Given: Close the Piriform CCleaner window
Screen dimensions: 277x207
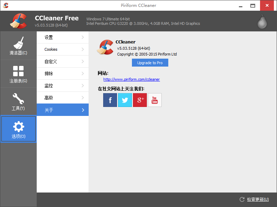Looking at the screenshot, I should click(267, 6).
